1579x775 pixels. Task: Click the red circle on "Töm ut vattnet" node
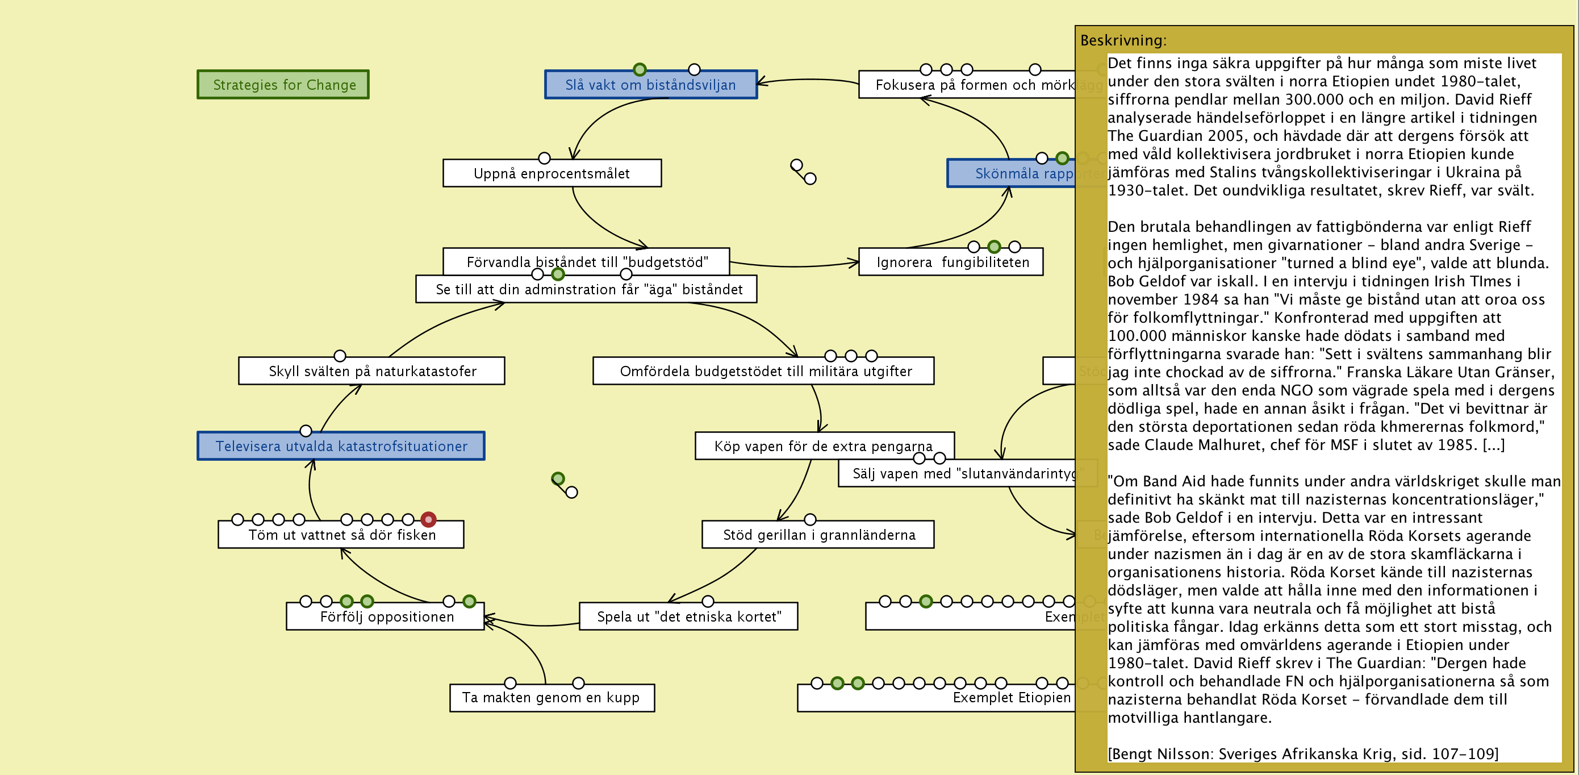point(428,519)
